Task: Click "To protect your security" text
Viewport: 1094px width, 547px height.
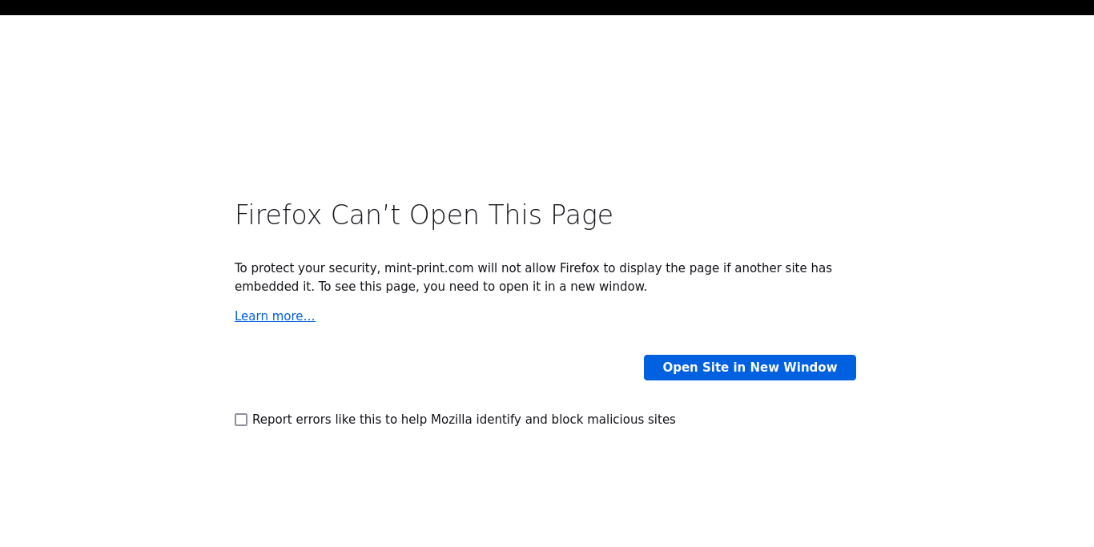Action: point(305,268)
